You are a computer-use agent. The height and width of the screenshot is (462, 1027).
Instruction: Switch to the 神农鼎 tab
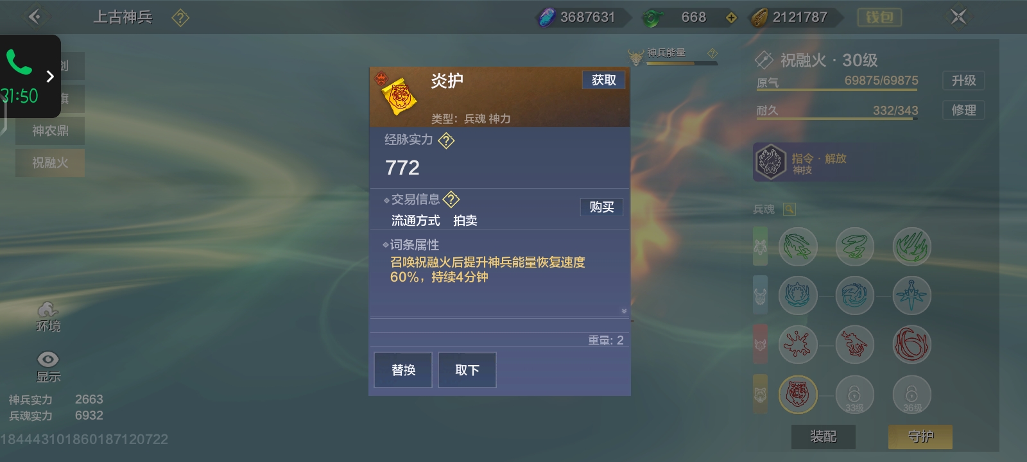(x=50, y=131)
